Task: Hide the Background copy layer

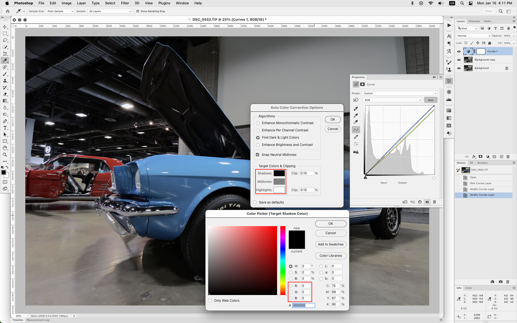Action: point(459,60)
